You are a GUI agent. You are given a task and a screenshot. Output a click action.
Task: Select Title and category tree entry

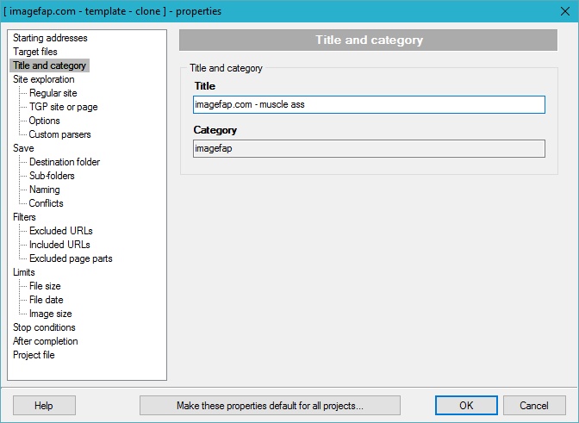click(x=49, y=65)
